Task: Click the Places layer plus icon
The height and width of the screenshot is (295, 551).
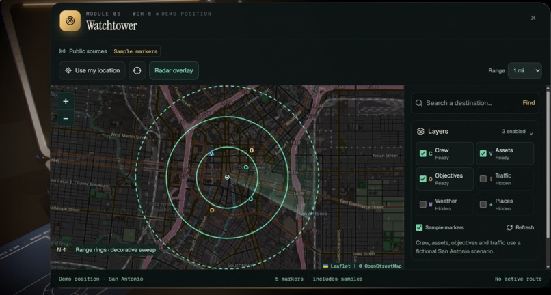Action: click(x=491, y=204)
